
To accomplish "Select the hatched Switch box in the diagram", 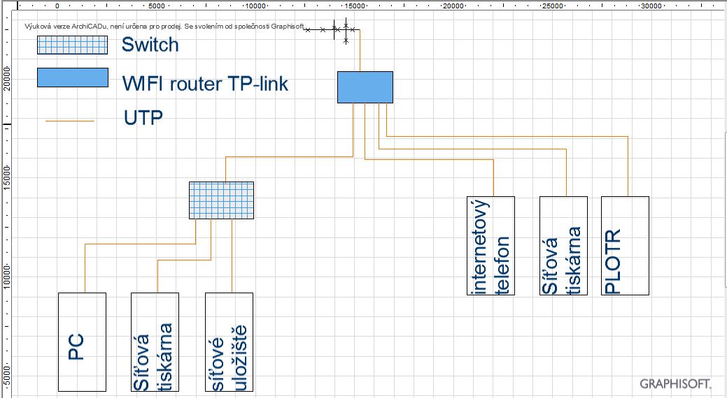I will tap(221, 200).
